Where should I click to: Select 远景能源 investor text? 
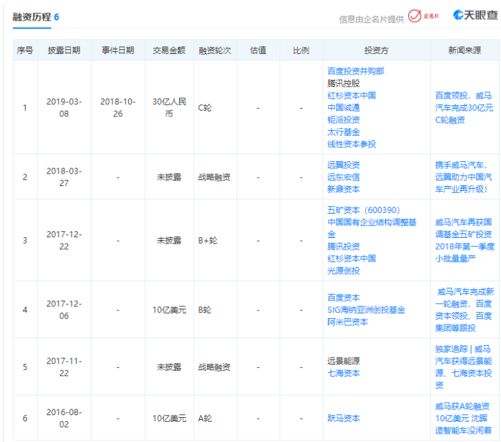[x=343, y=361]
